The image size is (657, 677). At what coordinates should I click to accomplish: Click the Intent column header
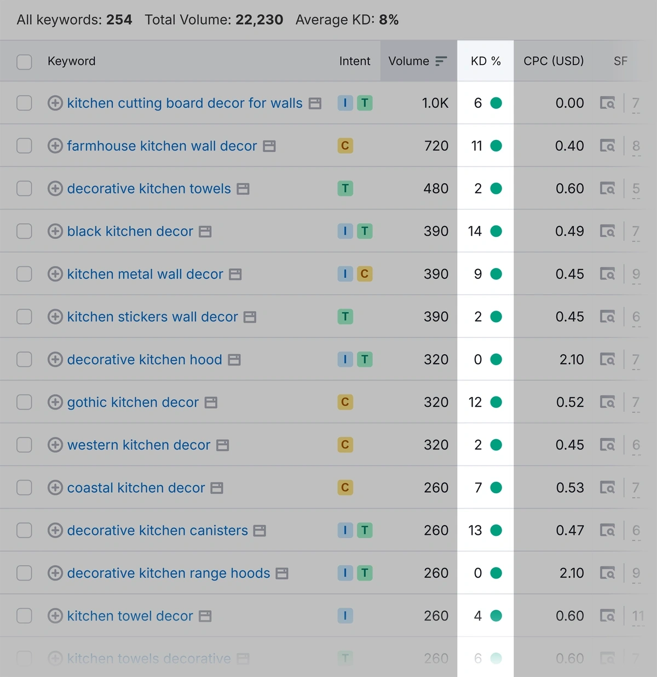pyautogui.click(x=355, y=61)
